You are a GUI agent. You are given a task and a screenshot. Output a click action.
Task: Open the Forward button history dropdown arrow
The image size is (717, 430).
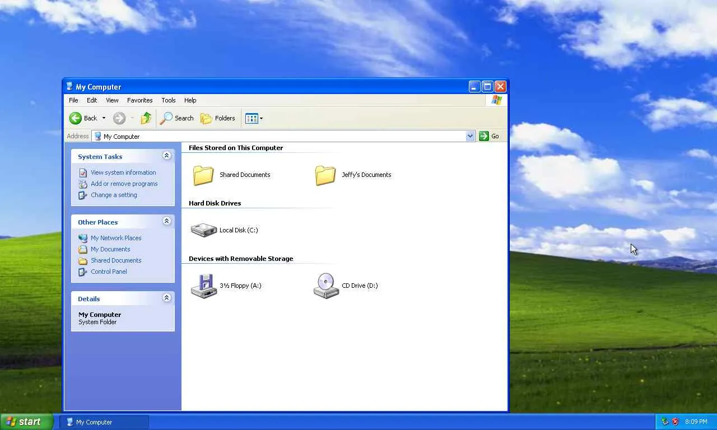[132, 118]
